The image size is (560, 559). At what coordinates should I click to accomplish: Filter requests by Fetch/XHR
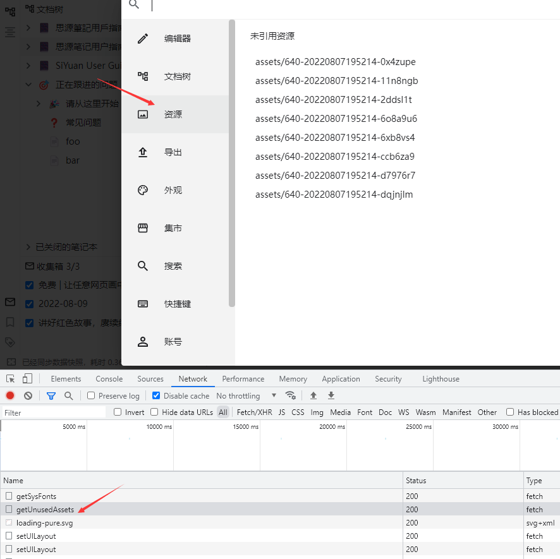254,412
